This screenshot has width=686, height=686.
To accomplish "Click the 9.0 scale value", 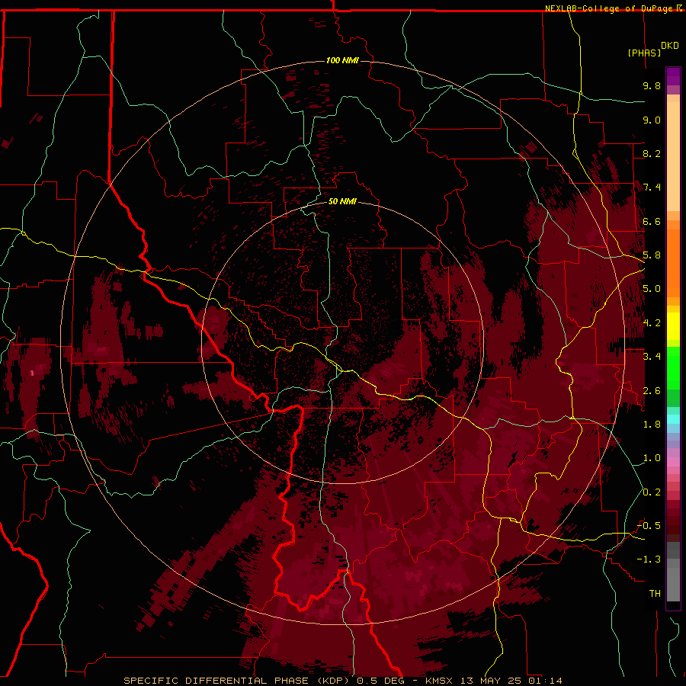I will [x=652, y=120].
